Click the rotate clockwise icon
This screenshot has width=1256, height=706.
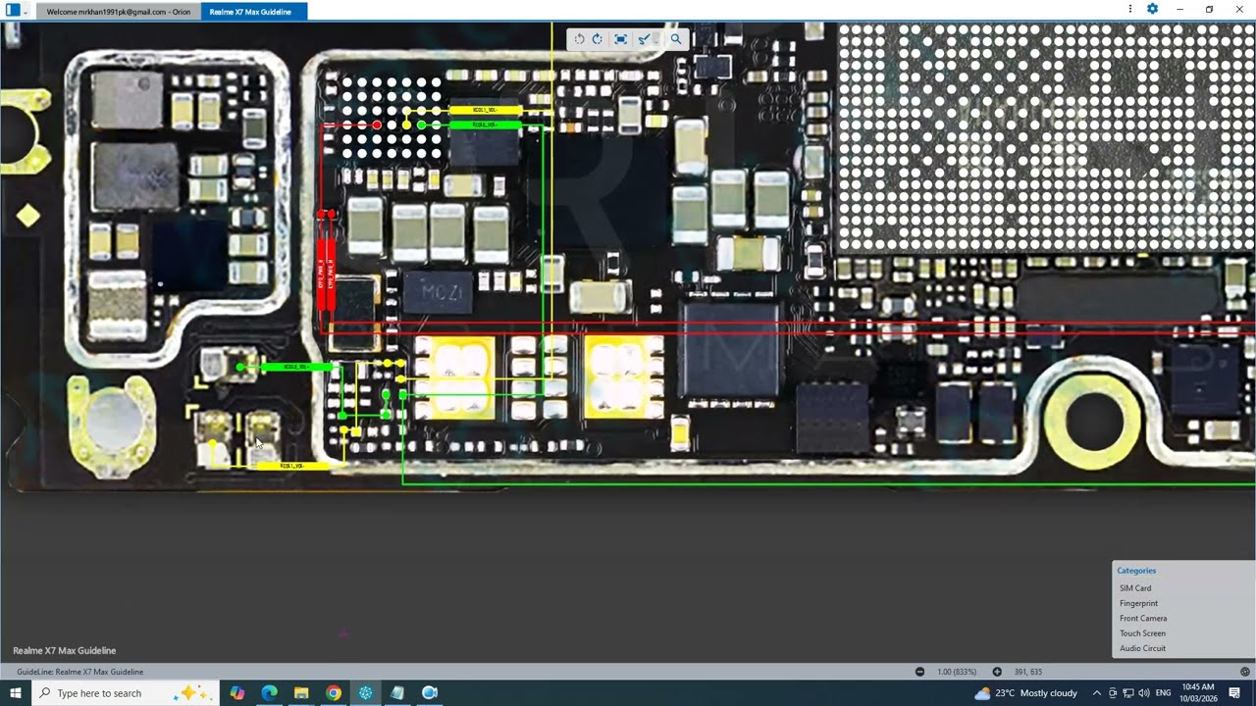tap(597, 39)
